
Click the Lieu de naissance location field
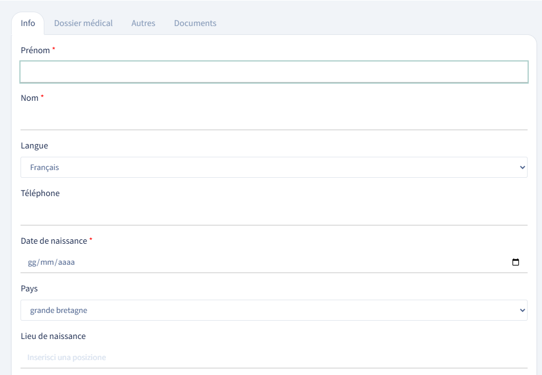[274, 357]
